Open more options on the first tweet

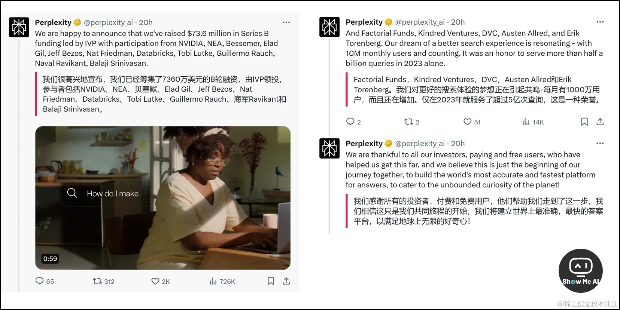pos(286,22)
